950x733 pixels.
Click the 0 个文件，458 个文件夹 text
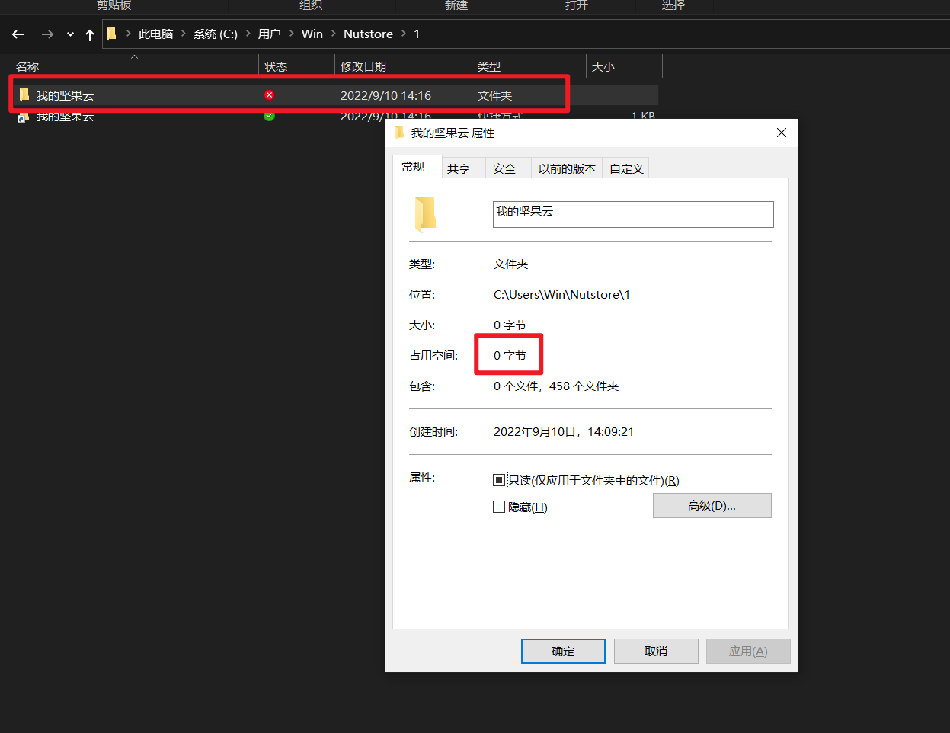(556, 386)
